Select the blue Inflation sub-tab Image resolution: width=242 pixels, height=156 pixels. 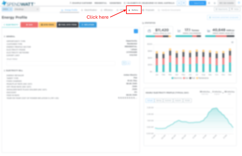click(88, 25)
